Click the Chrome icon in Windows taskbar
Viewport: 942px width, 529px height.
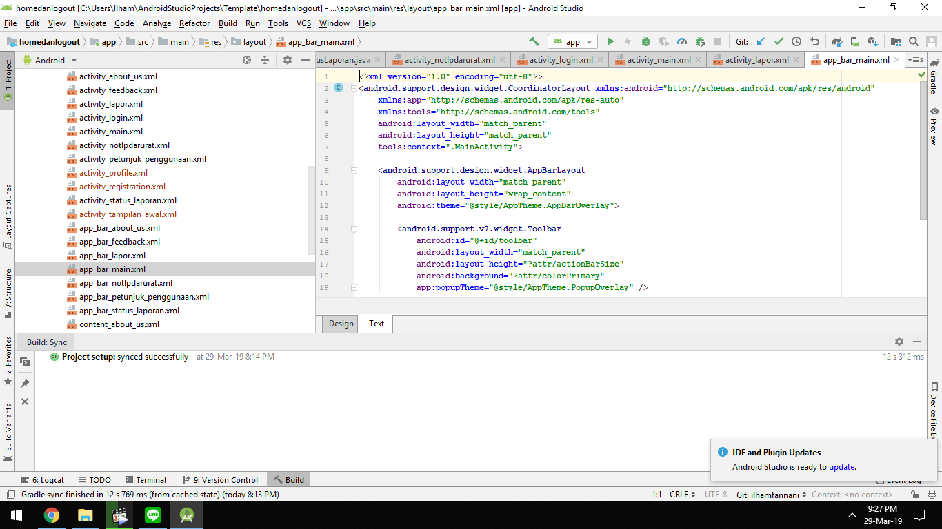click(51, 515)
